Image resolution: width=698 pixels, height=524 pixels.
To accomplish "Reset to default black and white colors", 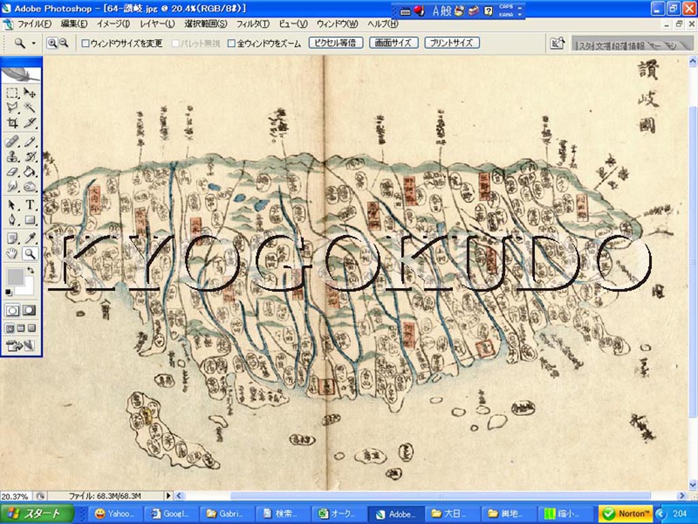I will 8,292.
